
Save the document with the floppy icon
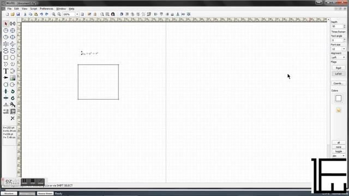18,14
